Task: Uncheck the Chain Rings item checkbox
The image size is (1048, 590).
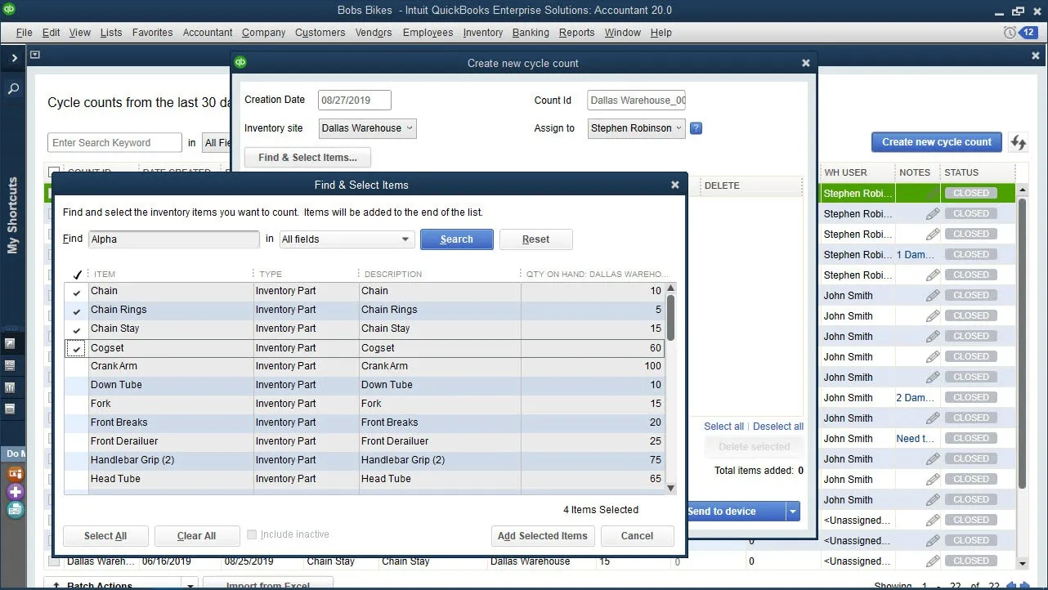Action: pyautogui.click(x=77, y=311)
